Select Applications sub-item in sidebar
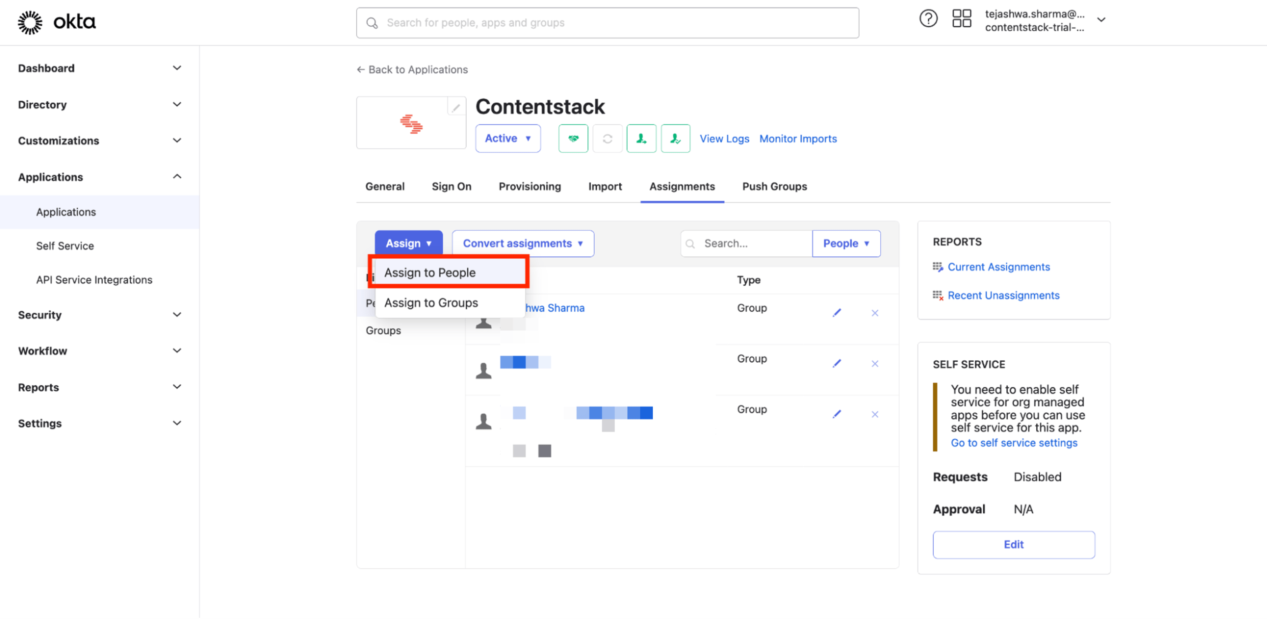This screenshot has height=619, width=1267. point(100,212)
